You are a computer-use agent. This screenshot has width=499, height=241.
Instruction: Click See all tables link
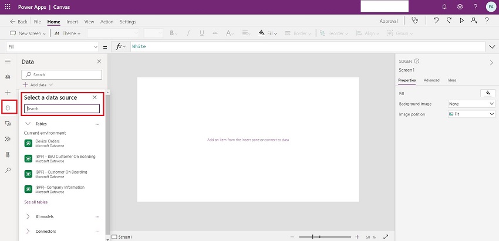36,202
